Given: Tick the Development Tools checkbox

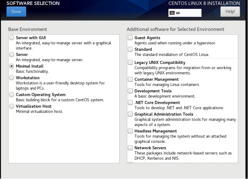Looking at the screenshot, I should point(130,91).
